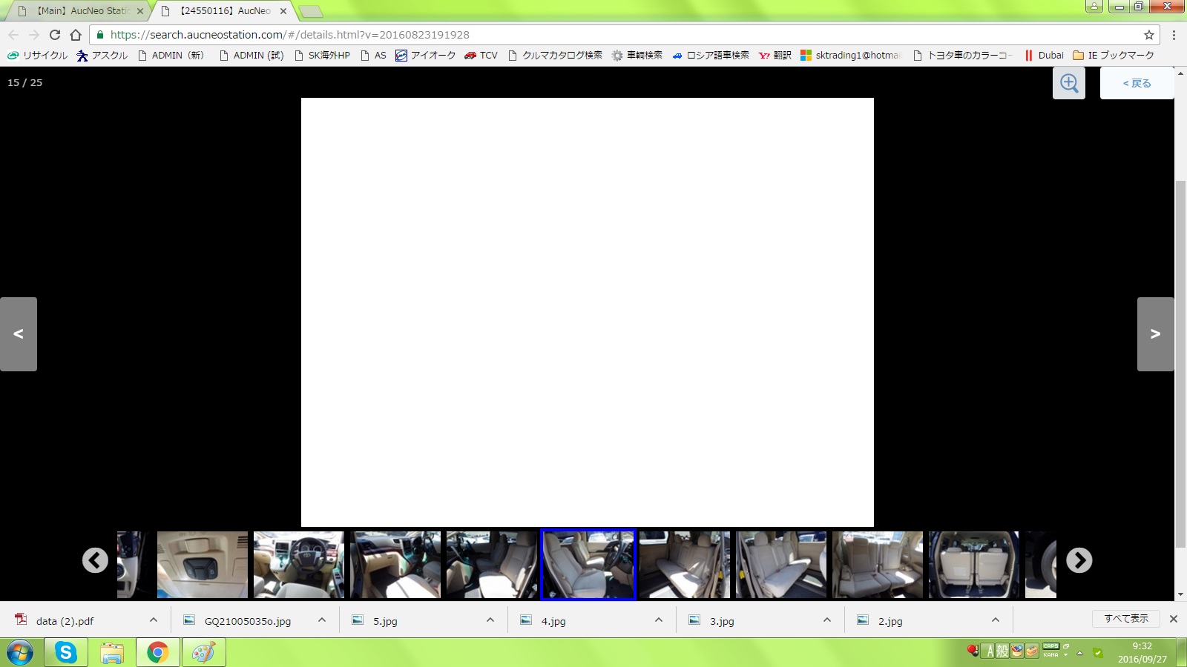The height and width of the screenshot is (667, 1187).
Task: Switch to the [Main] AucNeo Station tab
Action: 82,11
